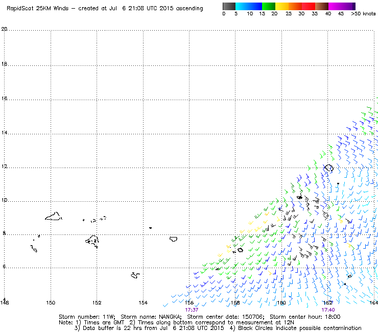Click the green 15-20 knots color segment
This screenshot has height=332, width=378.
(x=269, y=6)
